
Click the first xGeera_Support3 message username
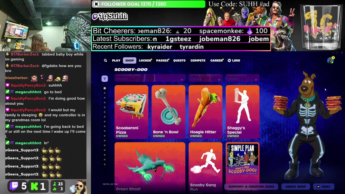pyautogui.click(x=22, y=150)
